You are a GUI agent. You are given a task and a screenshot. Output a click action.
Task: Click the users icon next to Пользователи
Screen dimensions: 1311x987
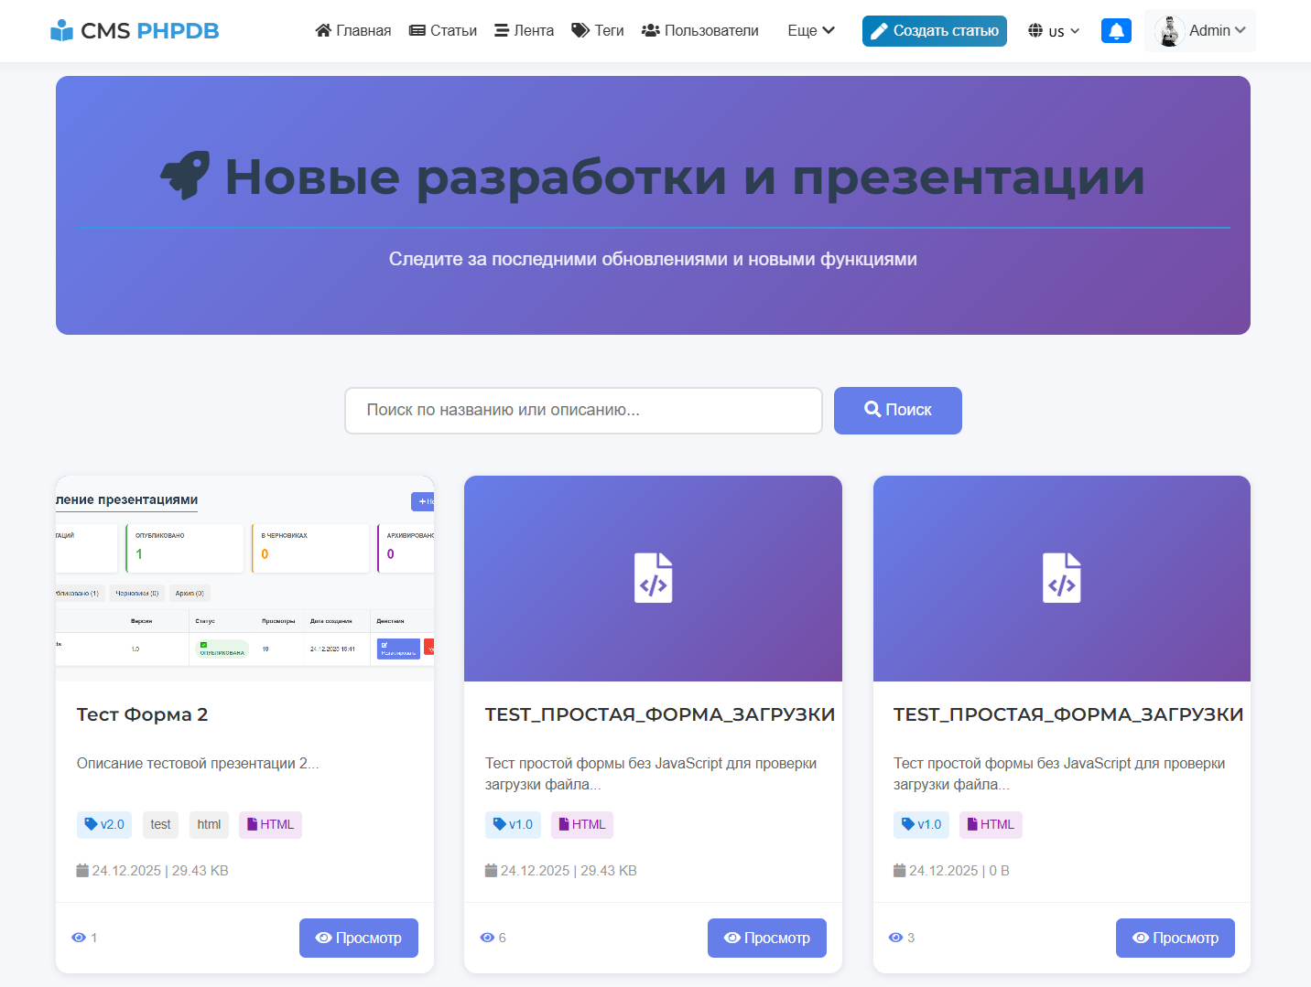pos(649,30)
